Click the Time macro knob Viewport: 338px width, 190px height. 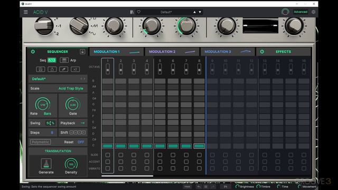[x=279, y=186]
